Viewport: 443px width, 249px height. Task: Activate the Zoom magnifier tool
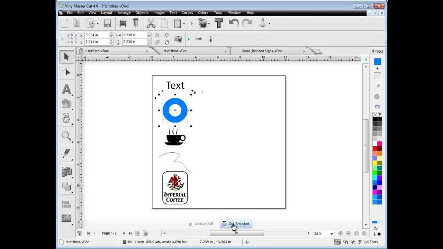tap(66, 136)
